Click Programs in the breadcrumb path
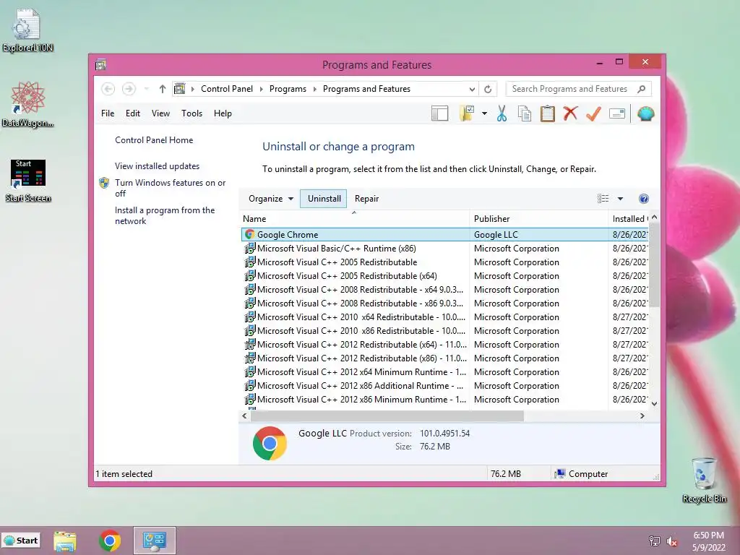This screenshot has width=740, height=555. pyautogui.click(x=288, y=89)
